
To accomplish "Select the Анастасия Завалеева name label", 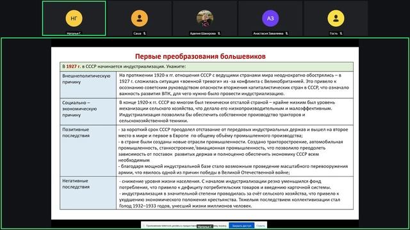I will pyautogui.click(x=268, y=33).
